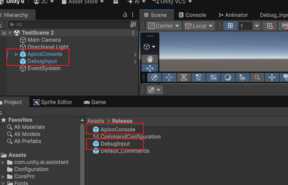288x185 pixels.
Task: Switch to the Game tab
Action: coord(95,102)
